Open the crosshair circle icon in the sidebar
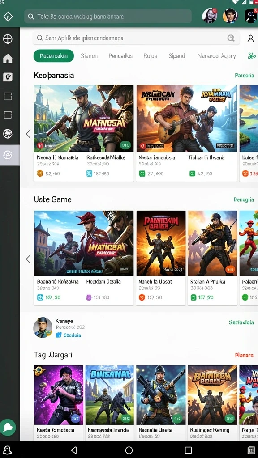258x458 pixels. [8, 39]
